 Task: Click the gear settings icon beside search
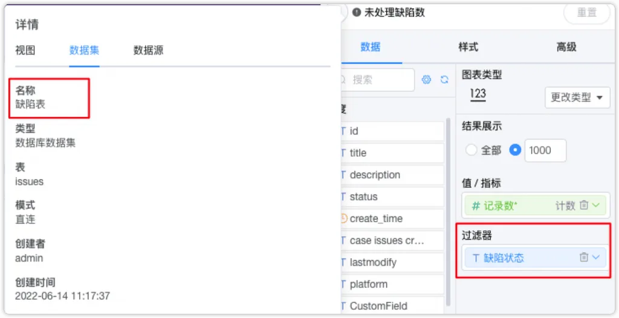426,80
